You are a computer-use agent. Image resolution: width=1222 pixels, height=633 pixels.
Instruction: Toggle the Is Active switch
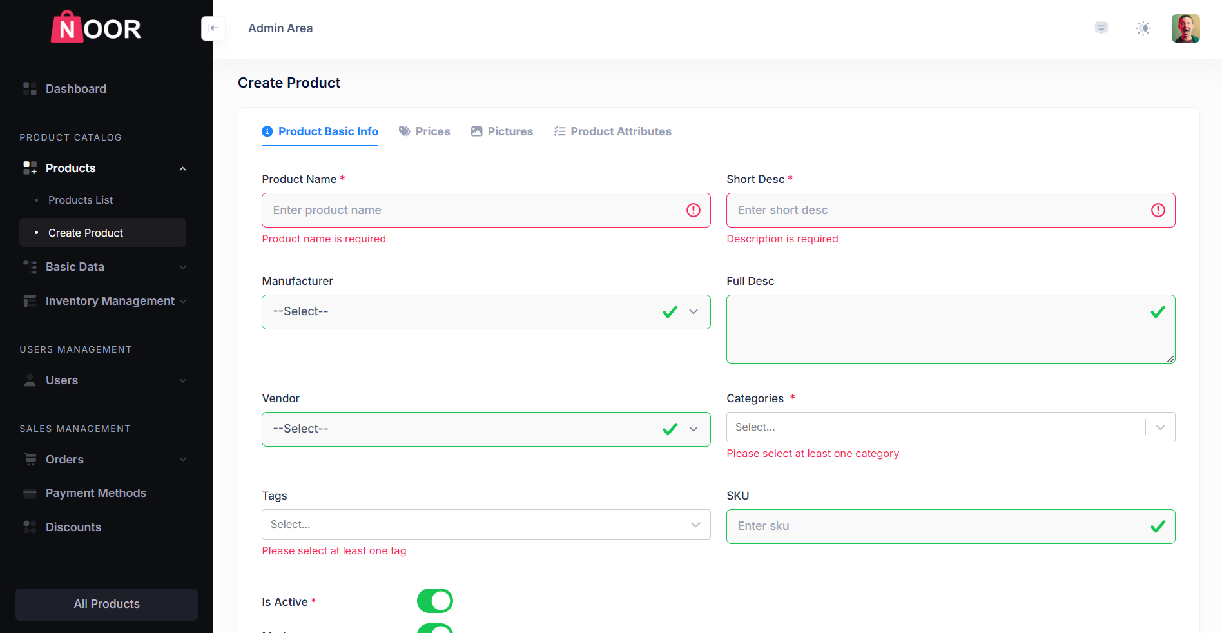435,601
